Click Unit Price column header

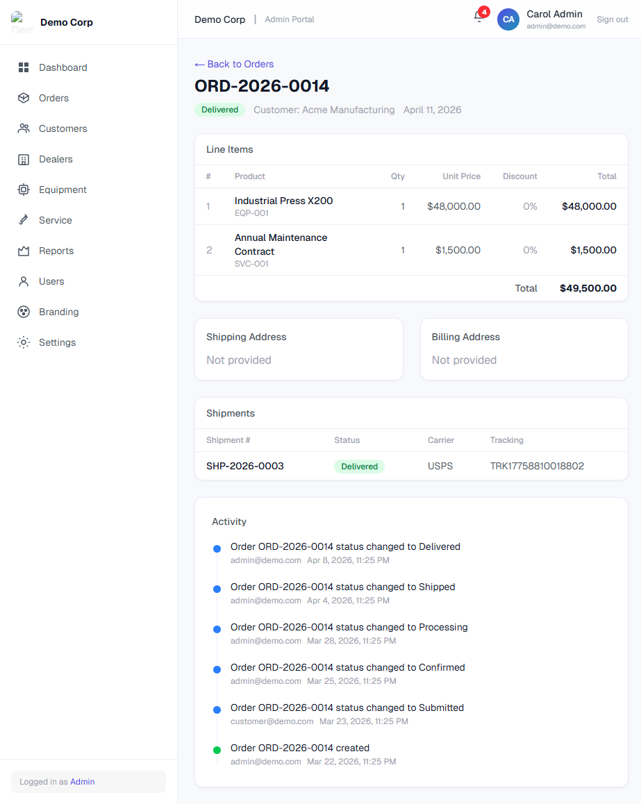(462, 176)
